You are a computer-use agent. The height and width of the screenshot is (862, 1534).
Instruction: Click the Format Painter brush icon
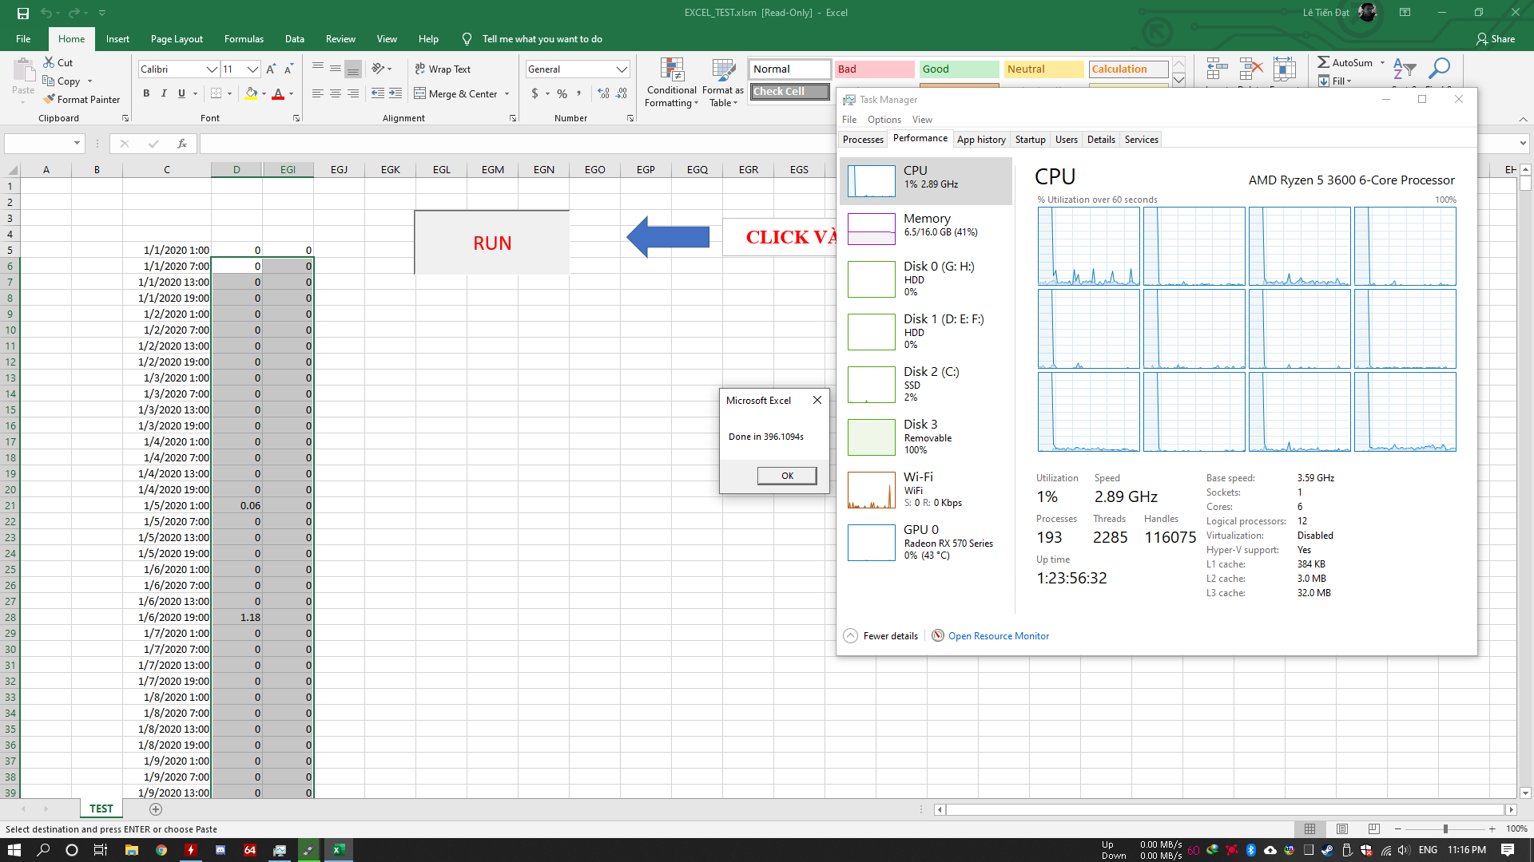point(49,99)
